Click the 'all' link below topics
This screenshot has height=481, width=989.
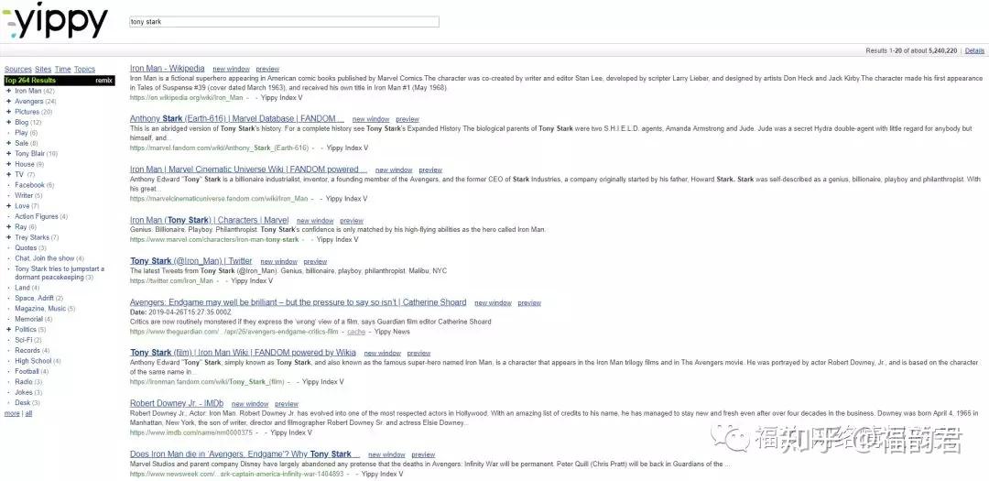[x=28, y=413]
